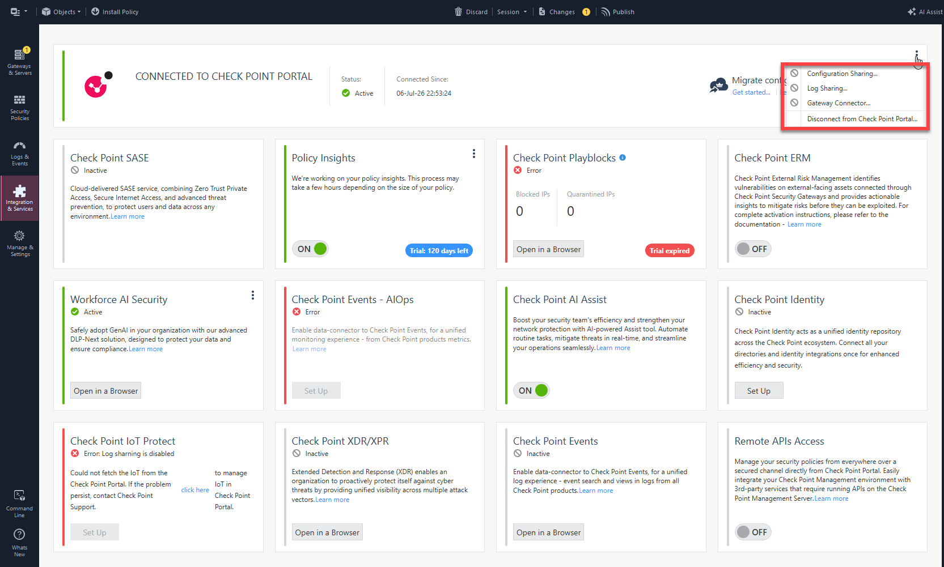Viewport: 944px width, 567px height.
Task: Click the Get started link
Action: [x=751, y=92]
